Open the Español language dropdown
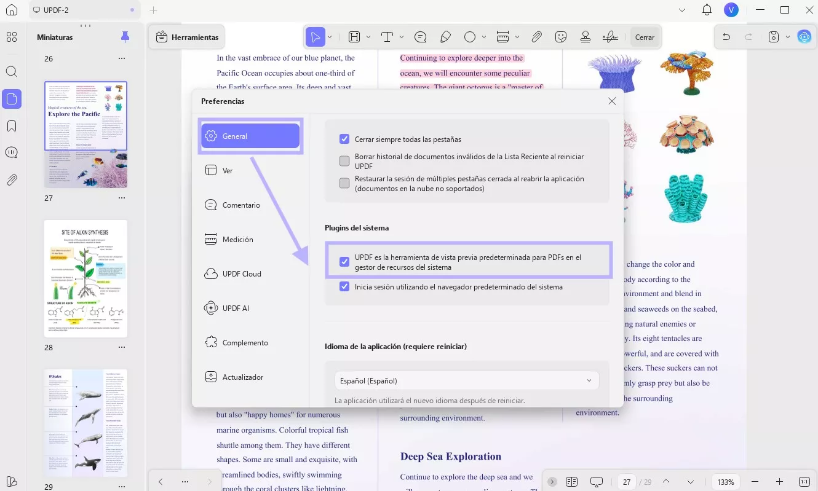Viewport: 818px width, 491px height. coord(467,380)
